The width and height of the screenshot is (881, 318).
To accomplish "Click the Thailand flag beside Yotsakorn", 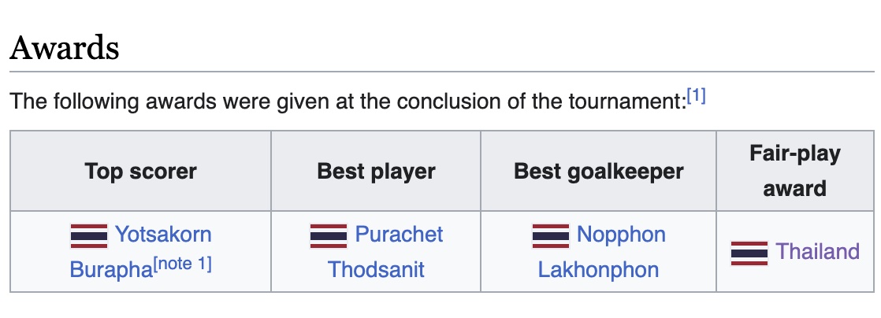I will 89,235.
